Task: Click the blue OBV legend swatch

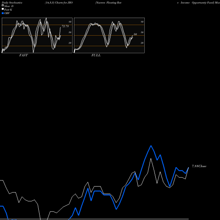Action: [x=3, y=13]
